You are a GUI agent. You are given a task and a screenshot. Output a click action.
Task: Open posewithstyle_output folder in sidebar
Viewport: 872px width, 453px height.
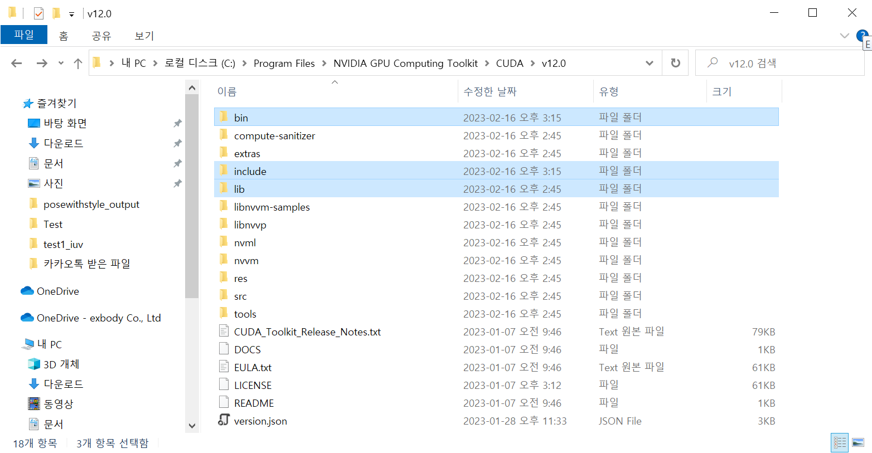pos(91,204)
